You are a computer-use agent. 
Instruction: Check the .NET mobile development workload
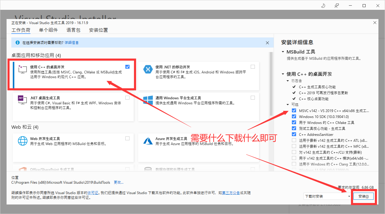pos(253,67)
